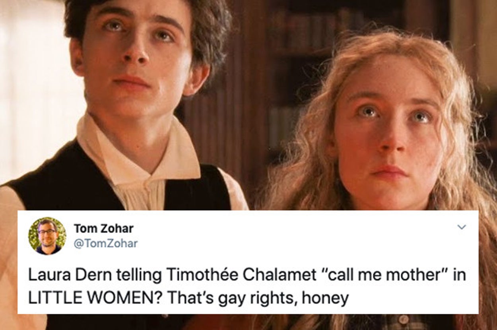The height and width of the screenshot is (330, 497).
Task: Click the woman's plaid collar below tweet
Action: (x=402, y=322)
